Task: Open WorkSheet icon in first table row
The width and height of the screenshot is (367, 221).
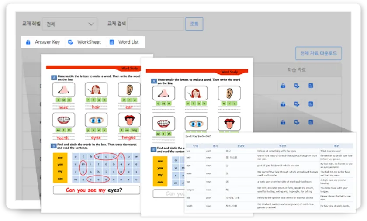Action: (297, 86)
